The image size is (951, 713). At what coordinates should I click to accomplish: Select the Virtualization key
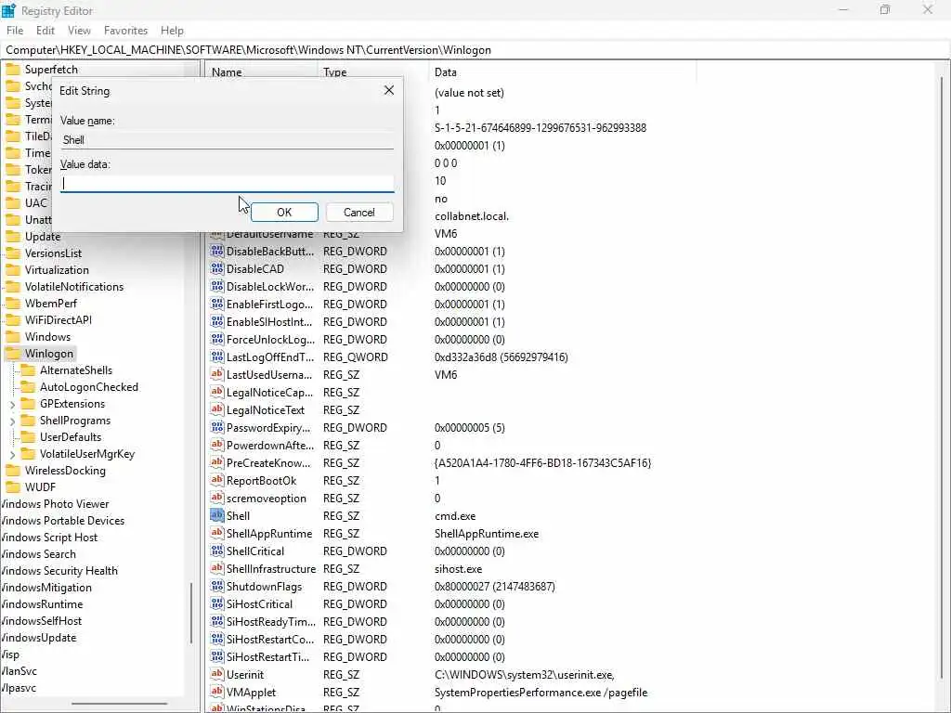coord(57,270)
